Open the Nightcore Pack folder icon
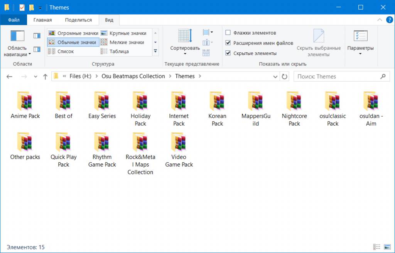 294,102
